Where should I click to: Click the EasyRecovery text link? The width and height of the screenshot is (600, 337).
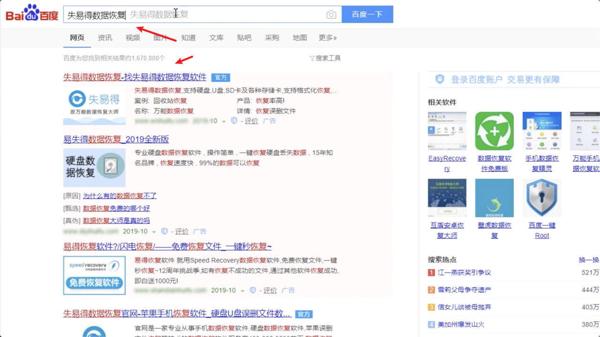pyautogui.click(x=447, y=163)
